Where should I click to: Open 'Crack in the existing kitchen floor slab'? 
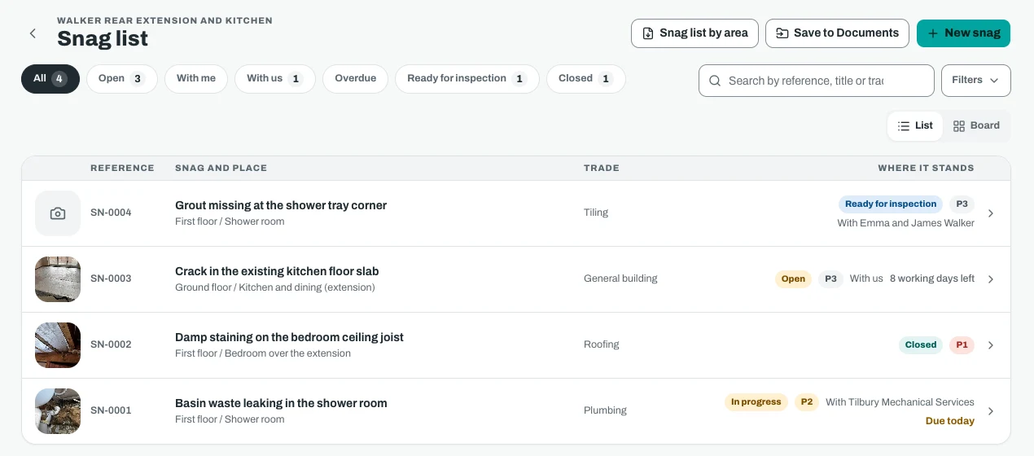coord(277,271)
